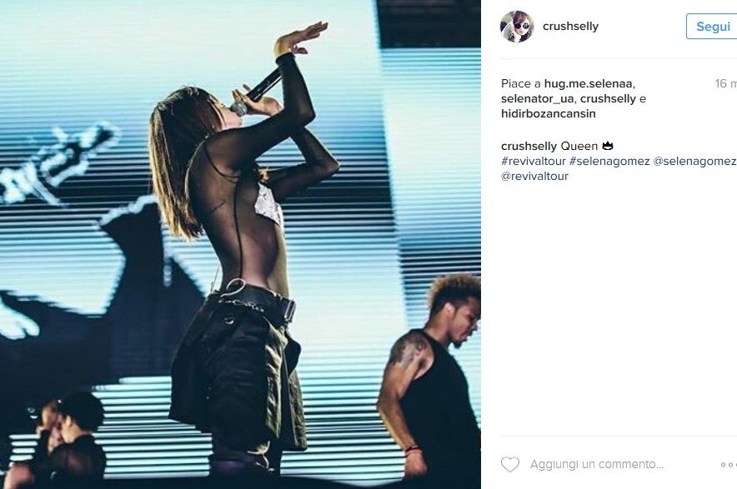Click the Segui follow button
The width and height of the screenshot is (737, 489).
[712, 27]
